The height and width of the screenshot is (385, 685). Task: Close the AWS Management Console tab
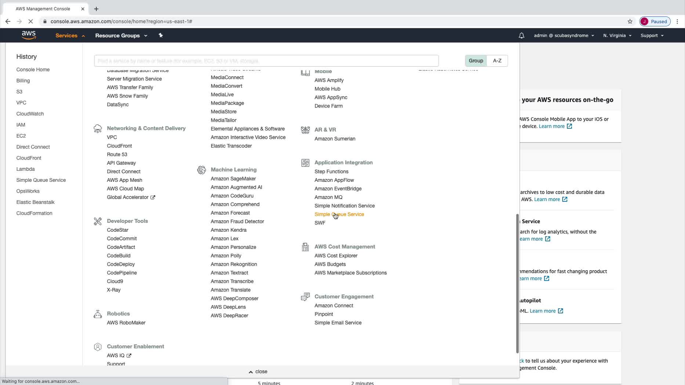tap(83, 9)
